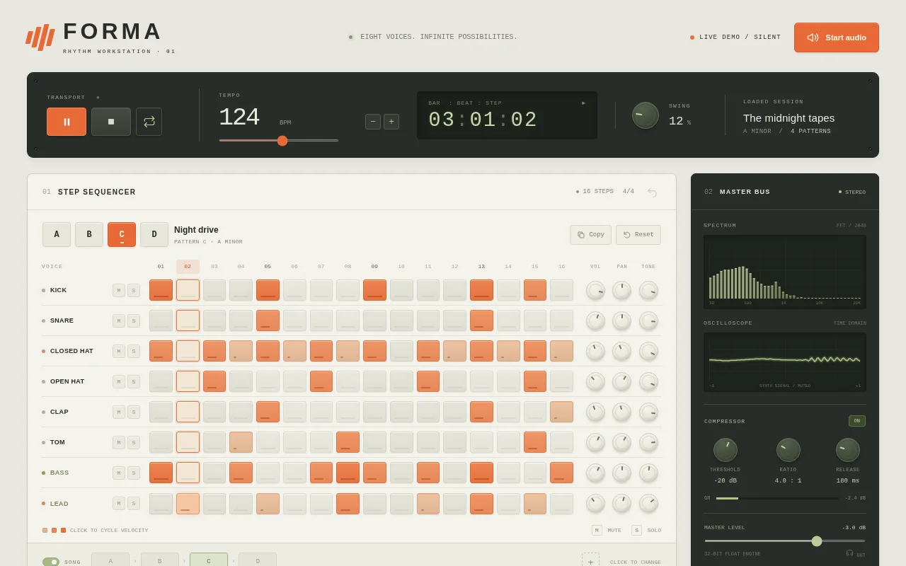Click the CLOSED HAT tone knob
Screen dimensions: 906x566
(648, 351)
